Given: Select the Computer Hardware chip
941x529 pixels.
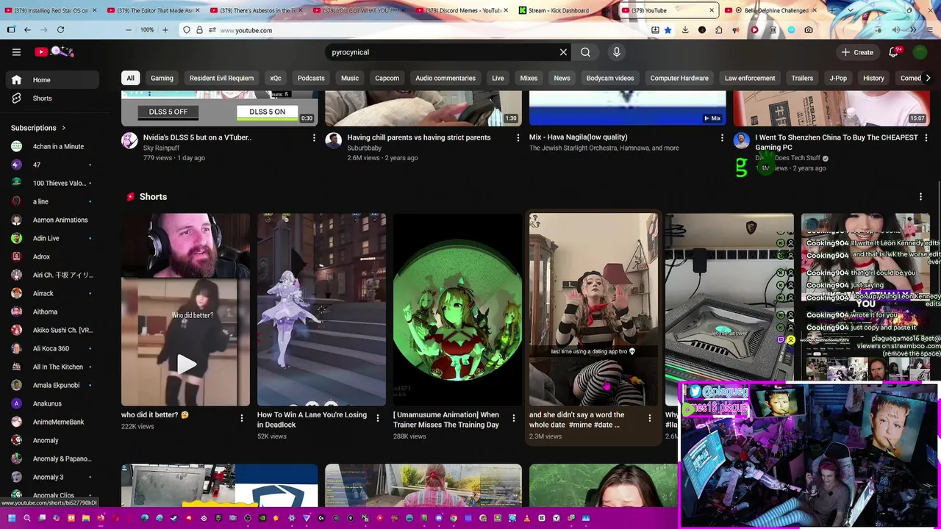Looking at the screenshot, I should (679, 78).
